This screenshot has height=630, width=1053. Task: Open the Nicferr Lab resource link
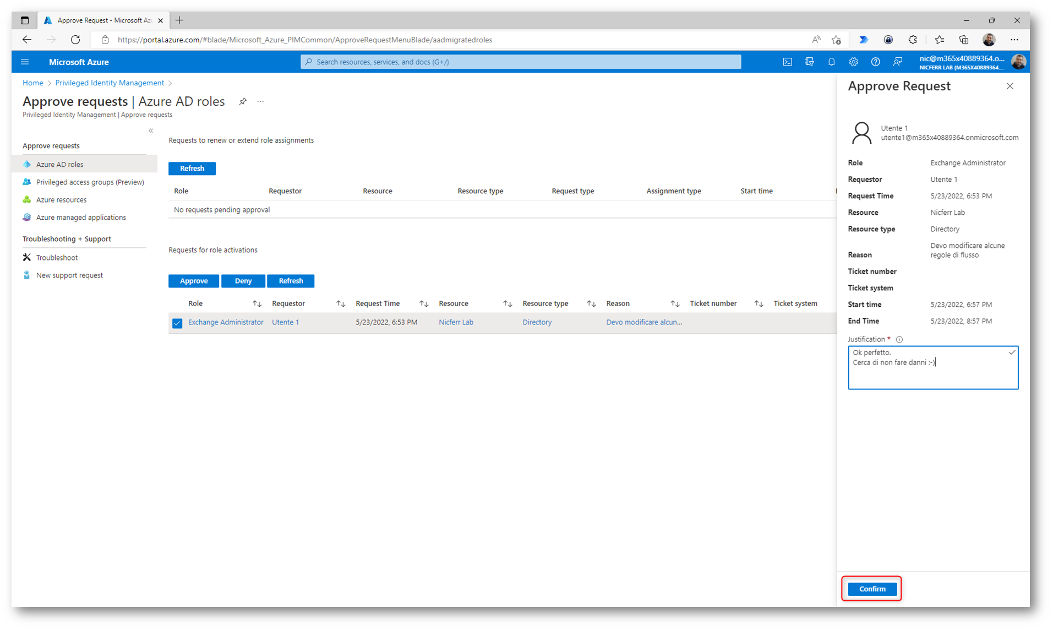coord(456,322)
